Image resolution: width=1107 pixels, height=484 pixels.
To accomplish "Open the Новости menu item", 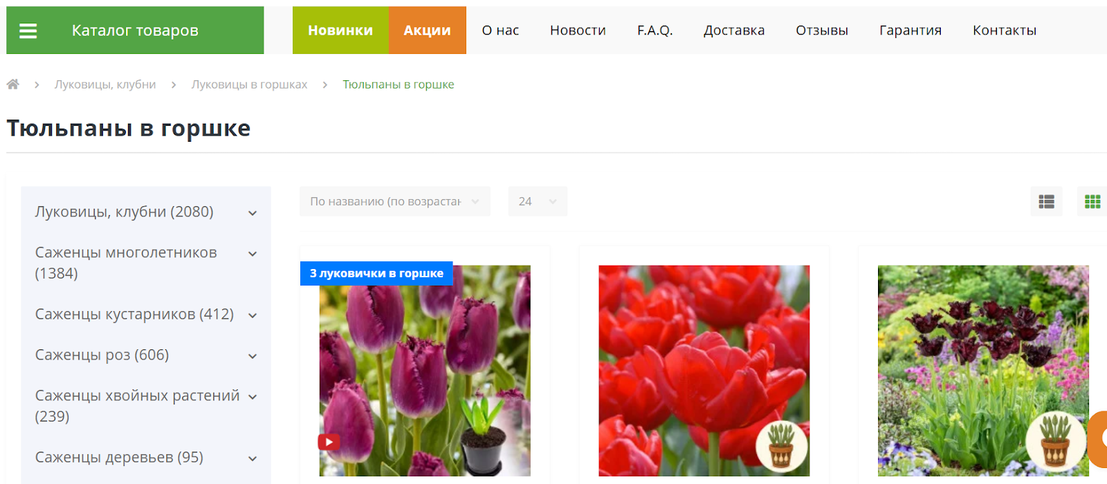I will point(578,30).
